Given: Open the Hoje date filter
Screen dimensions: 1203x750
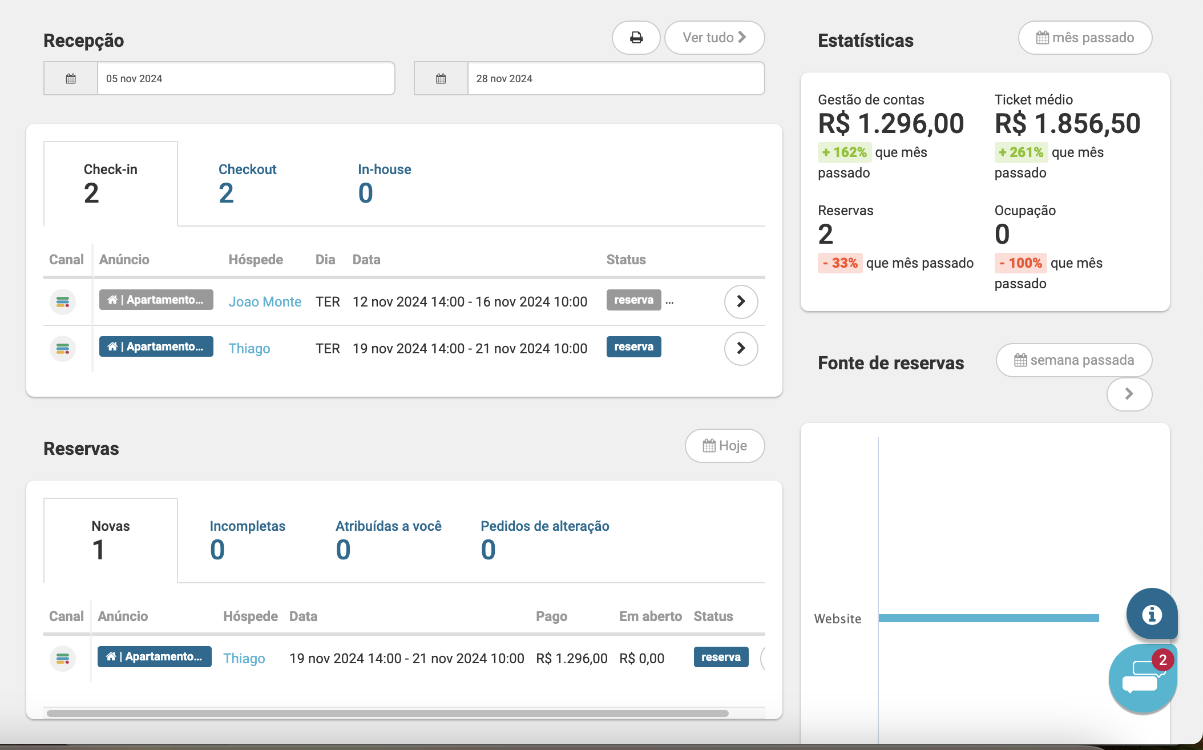Looking at the screenshot, I should (x=724, y=446).
